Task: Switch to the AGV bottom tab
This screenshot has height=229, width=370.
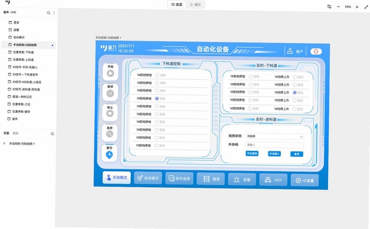Action: click(x=273, y=180)
